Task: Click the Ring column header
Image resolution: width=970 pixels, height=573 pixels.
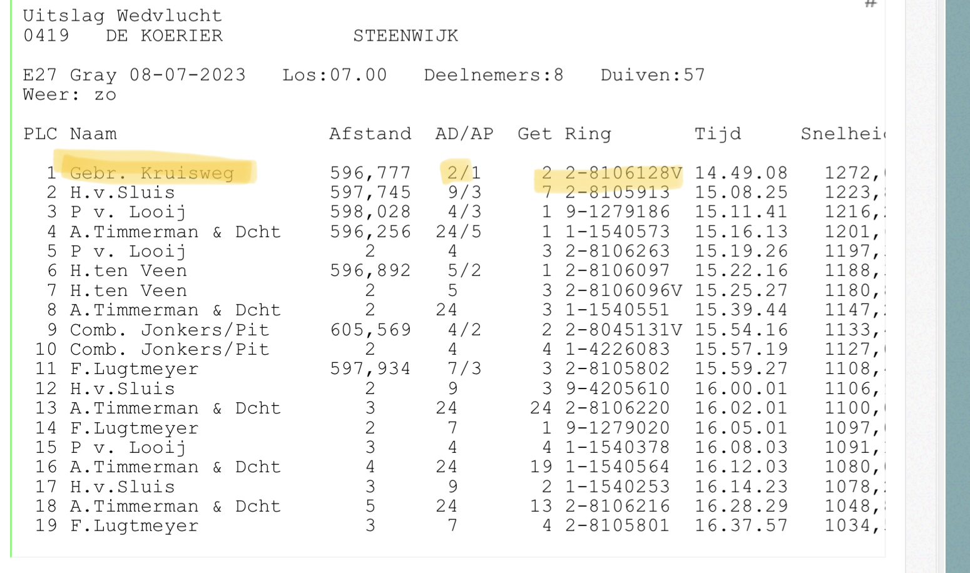Action: (588, 134)
